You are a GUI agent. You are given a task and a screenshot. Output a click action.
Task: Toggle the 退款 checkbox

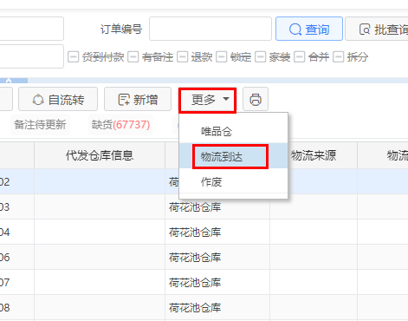(182, 57)
